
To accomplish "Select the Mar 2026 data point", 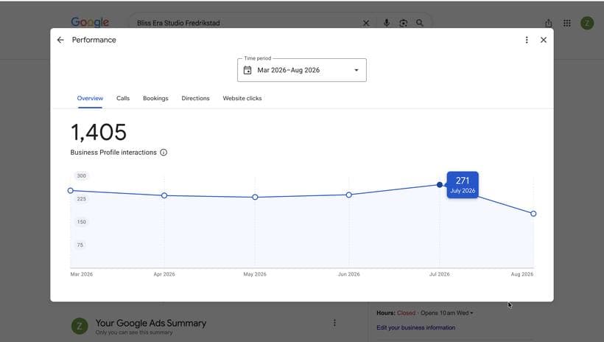I will pyautogui.click(x=71, y=190).
